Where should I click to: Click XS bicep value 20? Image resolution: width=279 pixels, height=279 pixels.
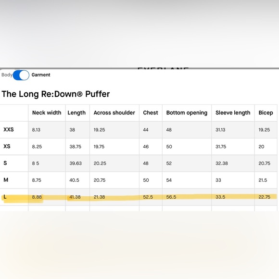261,147
